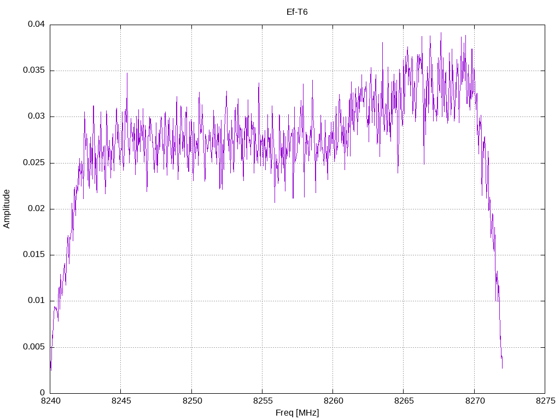Click the 8260 x-axis tick label

pos(334,401)
